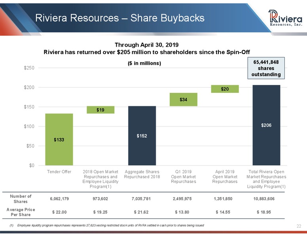Viewport: 307px width, 237px height.
Task: Select the 'returned over $205 million' subtitle
Action: [x=147, y=52]
